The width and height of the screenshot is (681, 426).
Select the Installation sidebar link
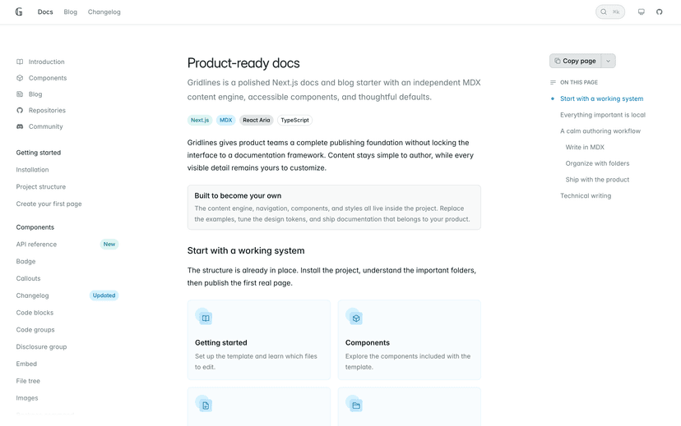click(32, 170)
